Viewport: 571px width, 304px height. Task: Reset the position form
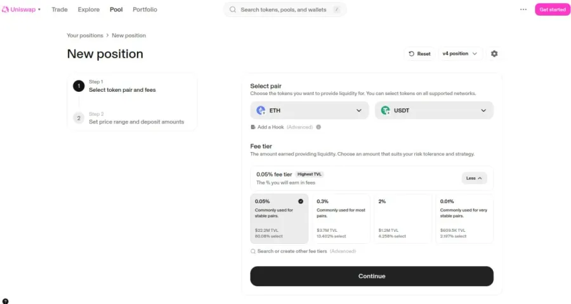[419, 53]
